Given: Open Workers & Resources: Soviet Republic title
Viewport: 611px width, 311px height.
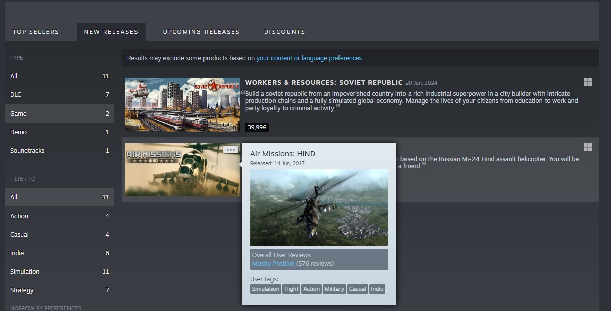Looking at the screenshot, I should click(x=324, y=82).
